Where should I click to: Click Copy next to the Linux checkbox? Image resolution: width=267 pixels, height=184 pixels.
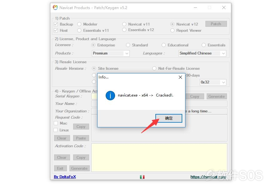[81, 127]
